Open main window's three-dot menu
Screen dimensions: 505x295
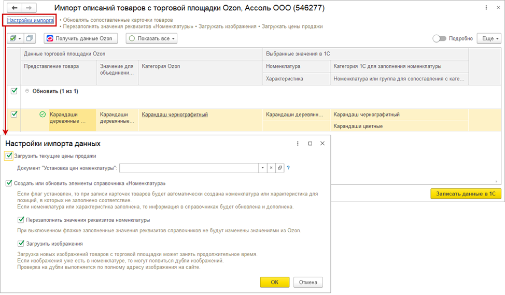point(485,9)
